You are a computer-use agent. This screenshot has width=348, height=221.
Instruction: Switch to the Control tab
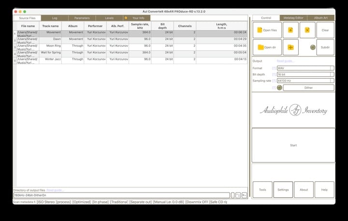tap(266, 18)
